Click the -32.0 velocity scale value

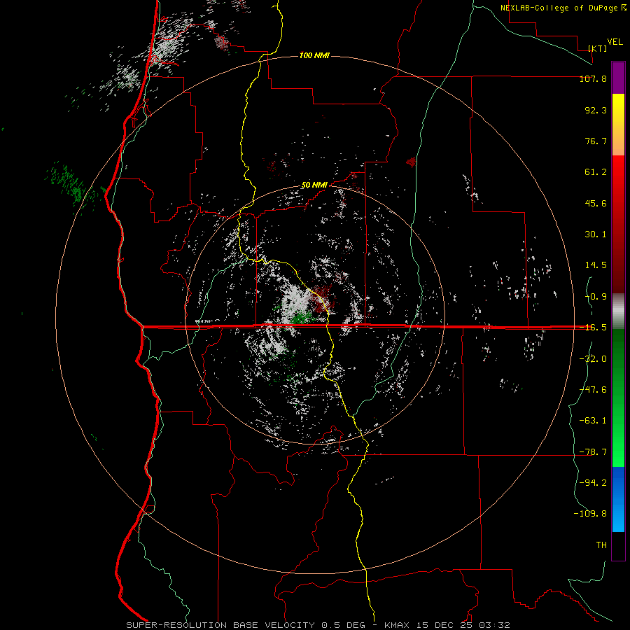pos(593,359)
